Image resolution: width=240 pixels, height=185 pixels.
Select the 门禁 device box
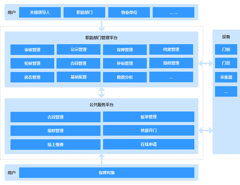[x=226, y=63]
